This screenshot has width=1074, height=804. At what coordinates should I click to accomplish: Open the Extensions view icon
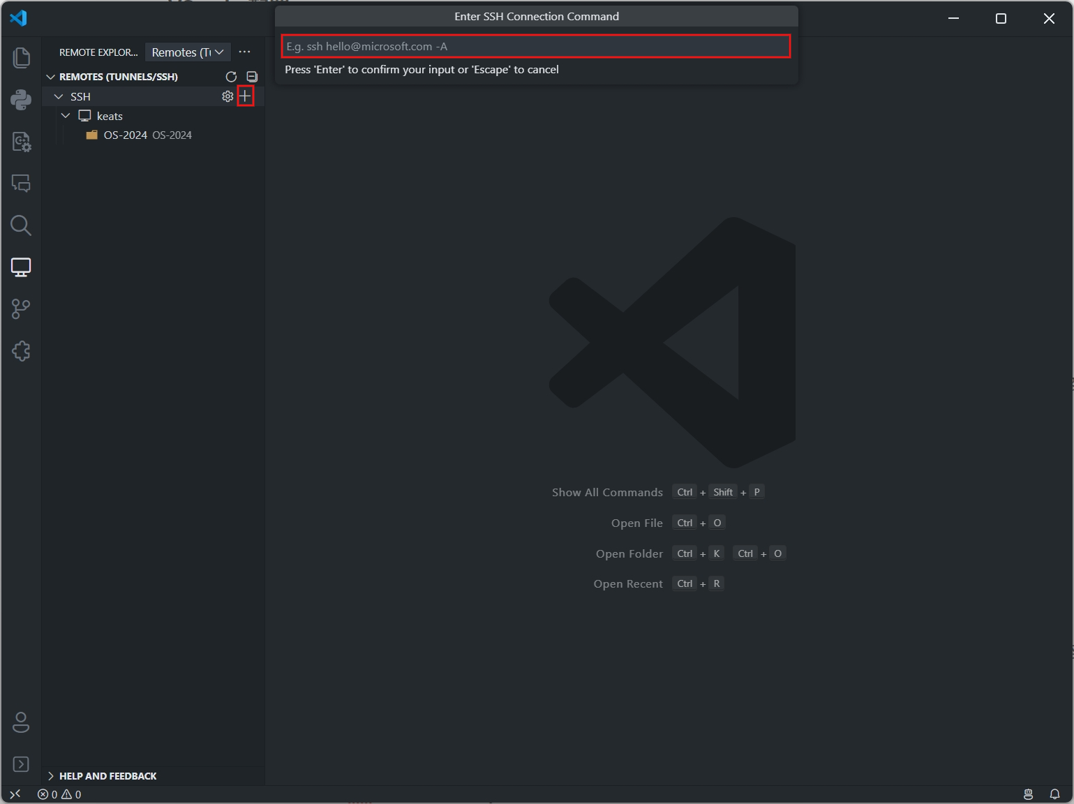click(x=21, y=351)
